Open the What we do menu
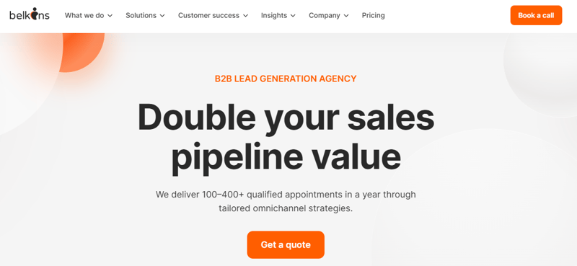Image resolution: width=577 pixels, height=266 pixels. (89, 15)
